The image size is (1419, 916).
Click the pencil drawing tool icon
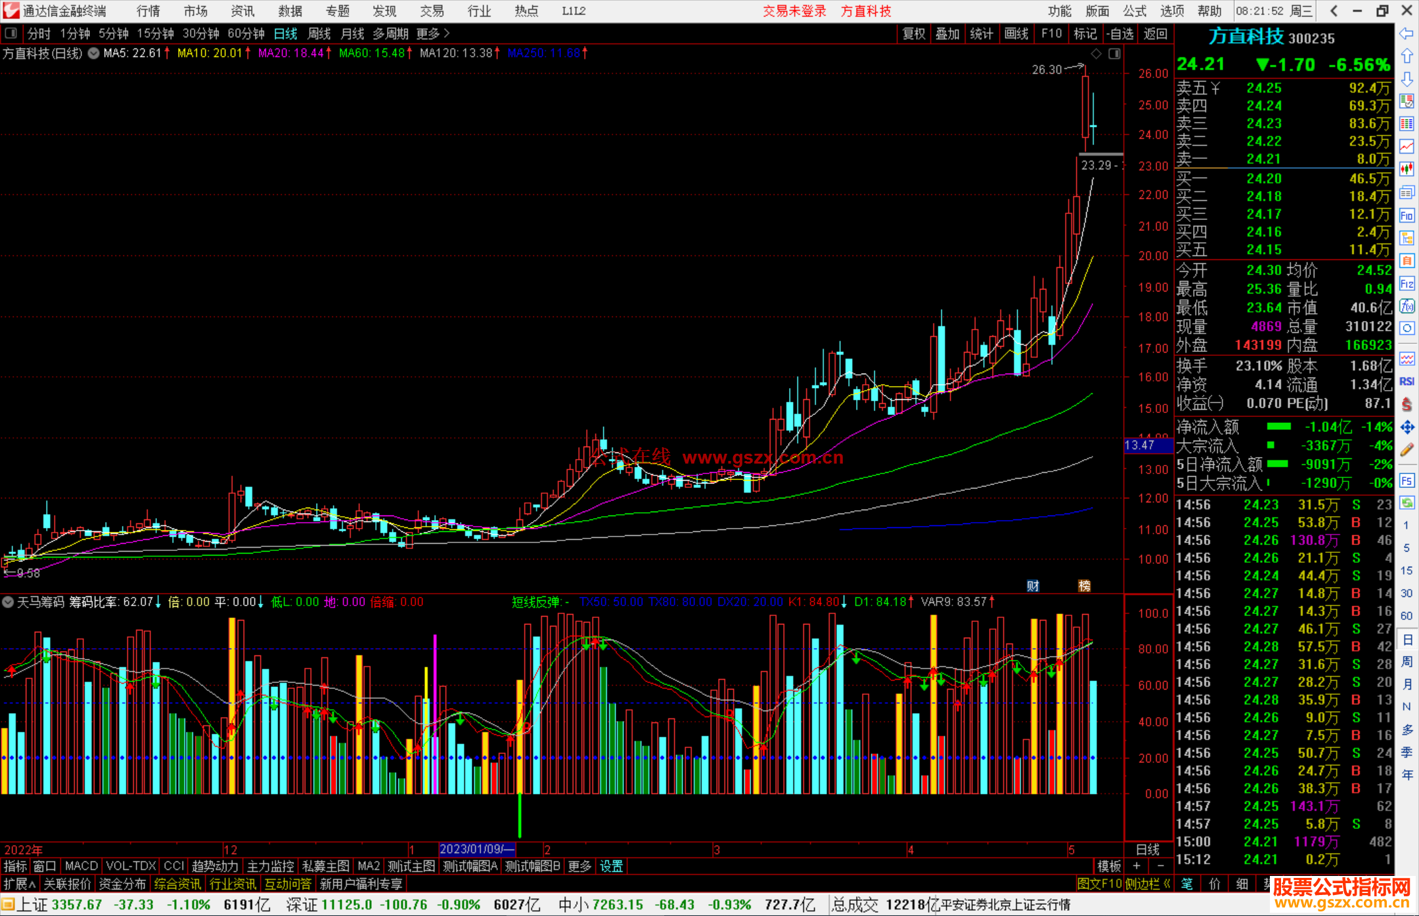pyautogui.click(x=1407, y=450)
